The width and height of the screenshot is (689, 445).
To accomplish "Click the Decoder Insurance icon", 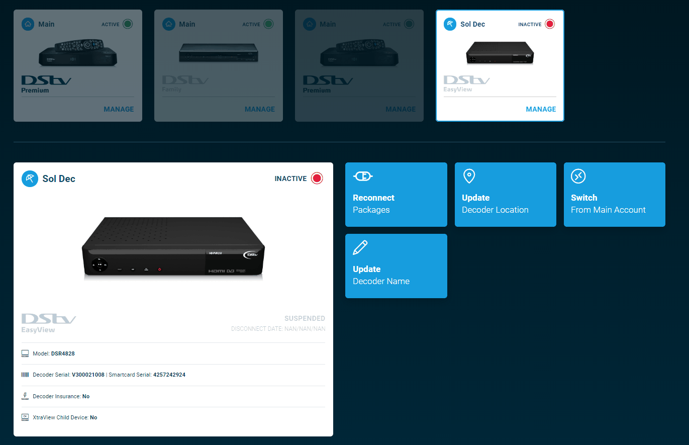I will pos(25,396).
